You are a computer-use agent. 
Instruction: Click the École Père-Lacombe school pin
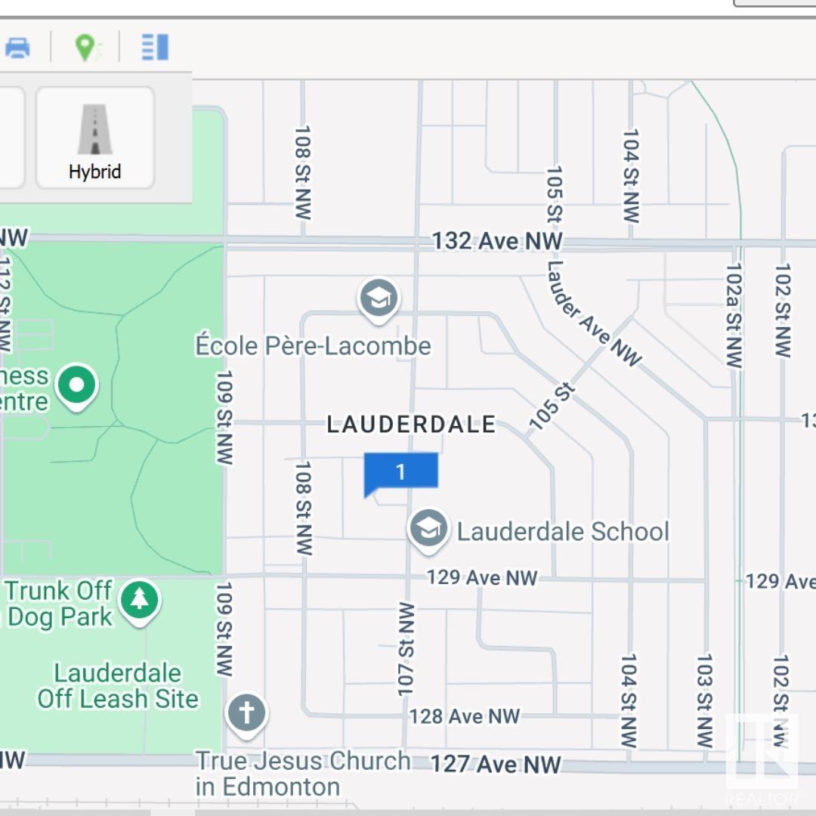(x=379, y=300)
